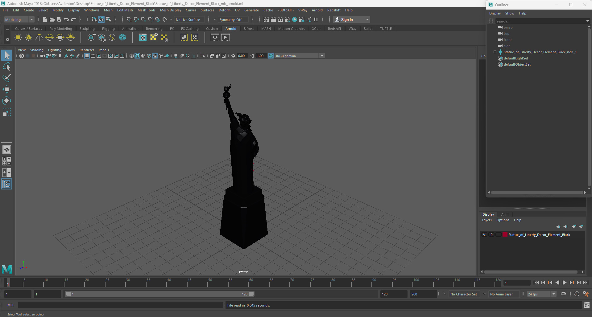592x317 pixels.
Task: Select the arrow Select Tool in toolbox
Action: 7,55
